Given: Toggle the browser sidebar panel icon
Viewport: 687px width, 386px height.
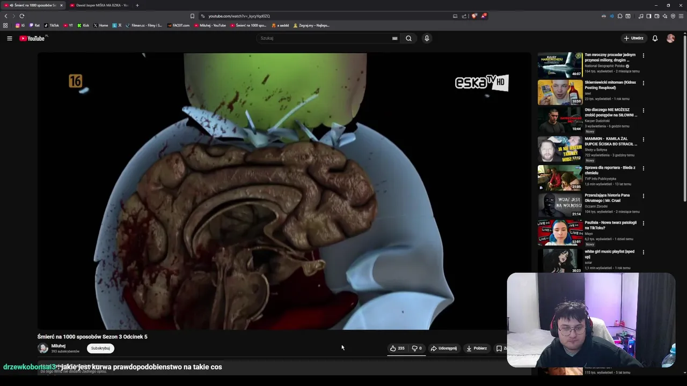Looking at the screenshot, I should click(648, 16).
